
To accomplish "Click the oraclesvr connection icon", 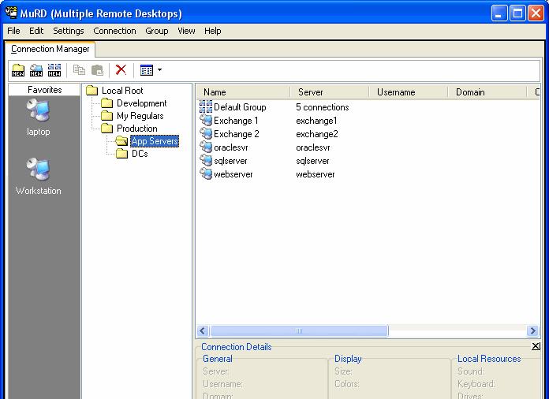I will pyautogui.click(x=206, y=147).
